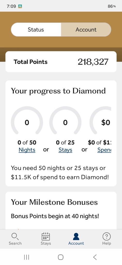
Task: Tap the Account person icon
Action: pyautogui.click(x=76, y=237)
